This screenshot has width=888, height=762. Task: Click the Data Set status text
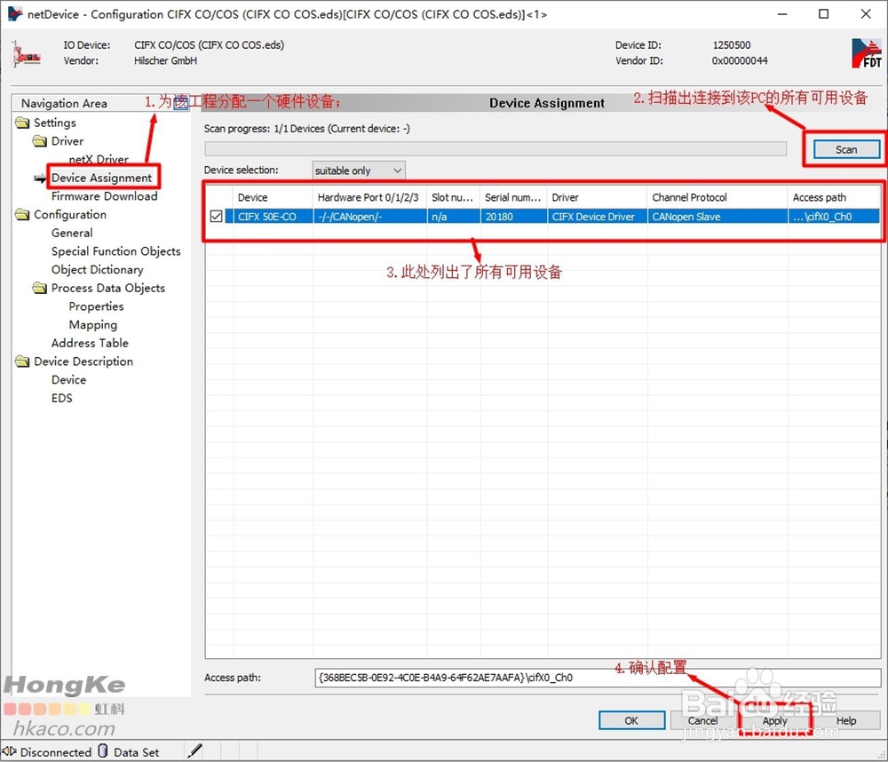[136, 752]
